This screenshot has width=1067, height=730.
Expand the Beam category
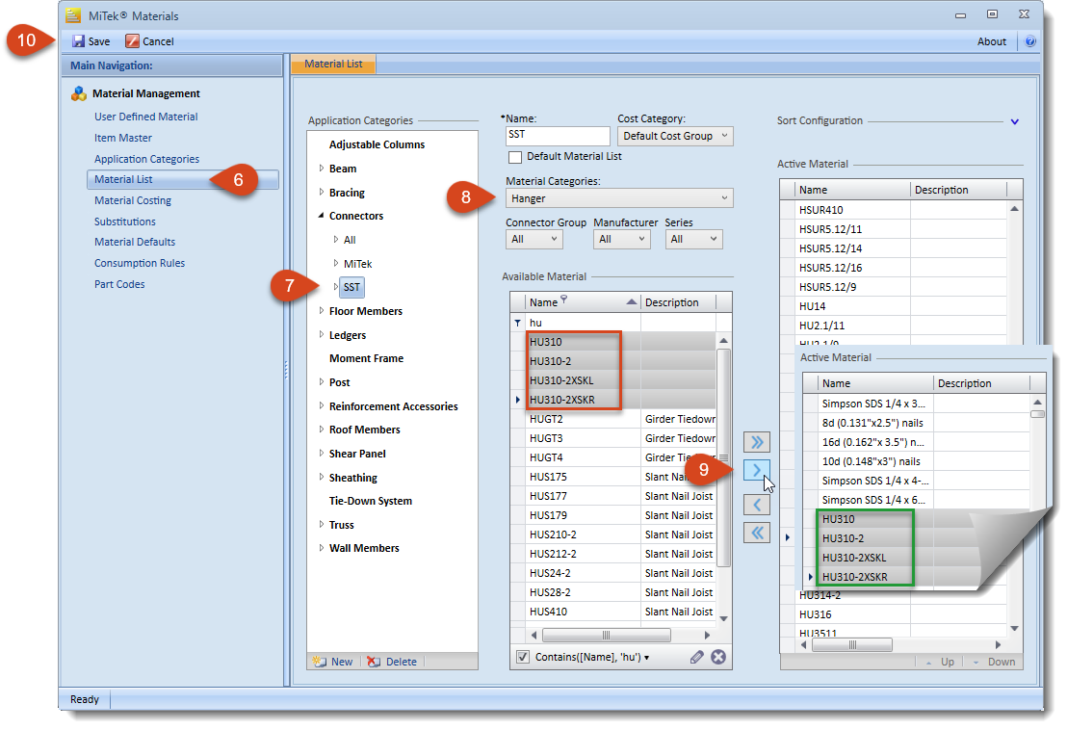(322, 168)
